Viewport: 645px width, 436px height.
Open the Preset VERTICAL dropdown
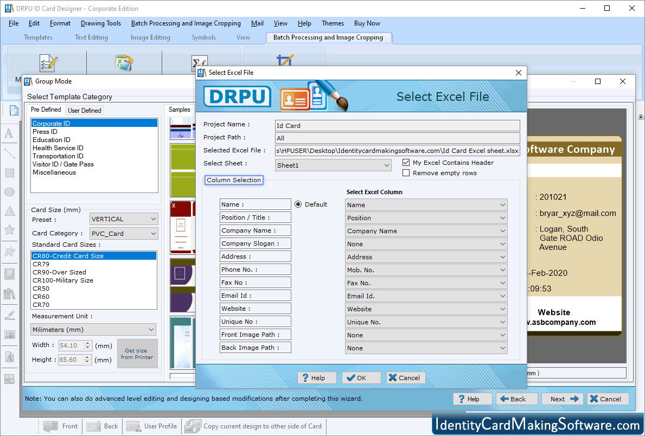click(124, 219)
